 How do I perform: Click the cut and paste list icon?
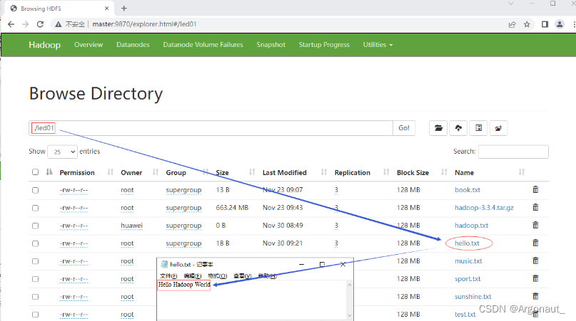coord(478,128)
